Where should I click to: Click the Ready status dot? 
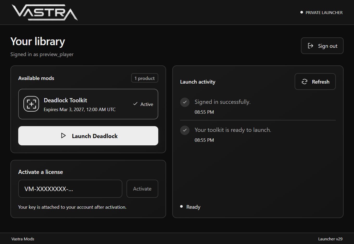[181, 207]
